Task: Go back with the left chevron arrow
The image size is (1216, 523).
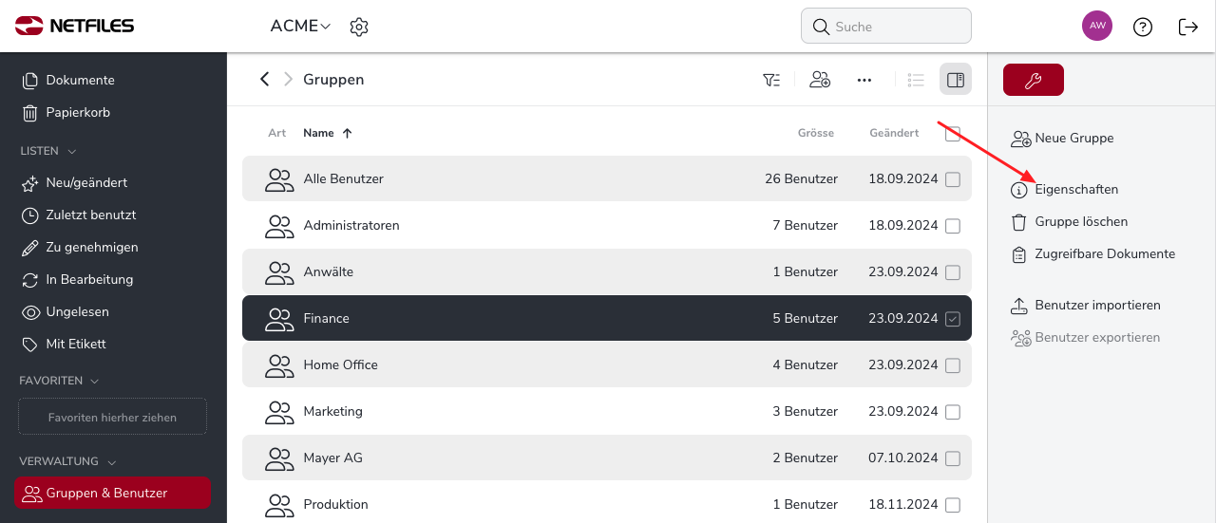Action: point(265,79)
